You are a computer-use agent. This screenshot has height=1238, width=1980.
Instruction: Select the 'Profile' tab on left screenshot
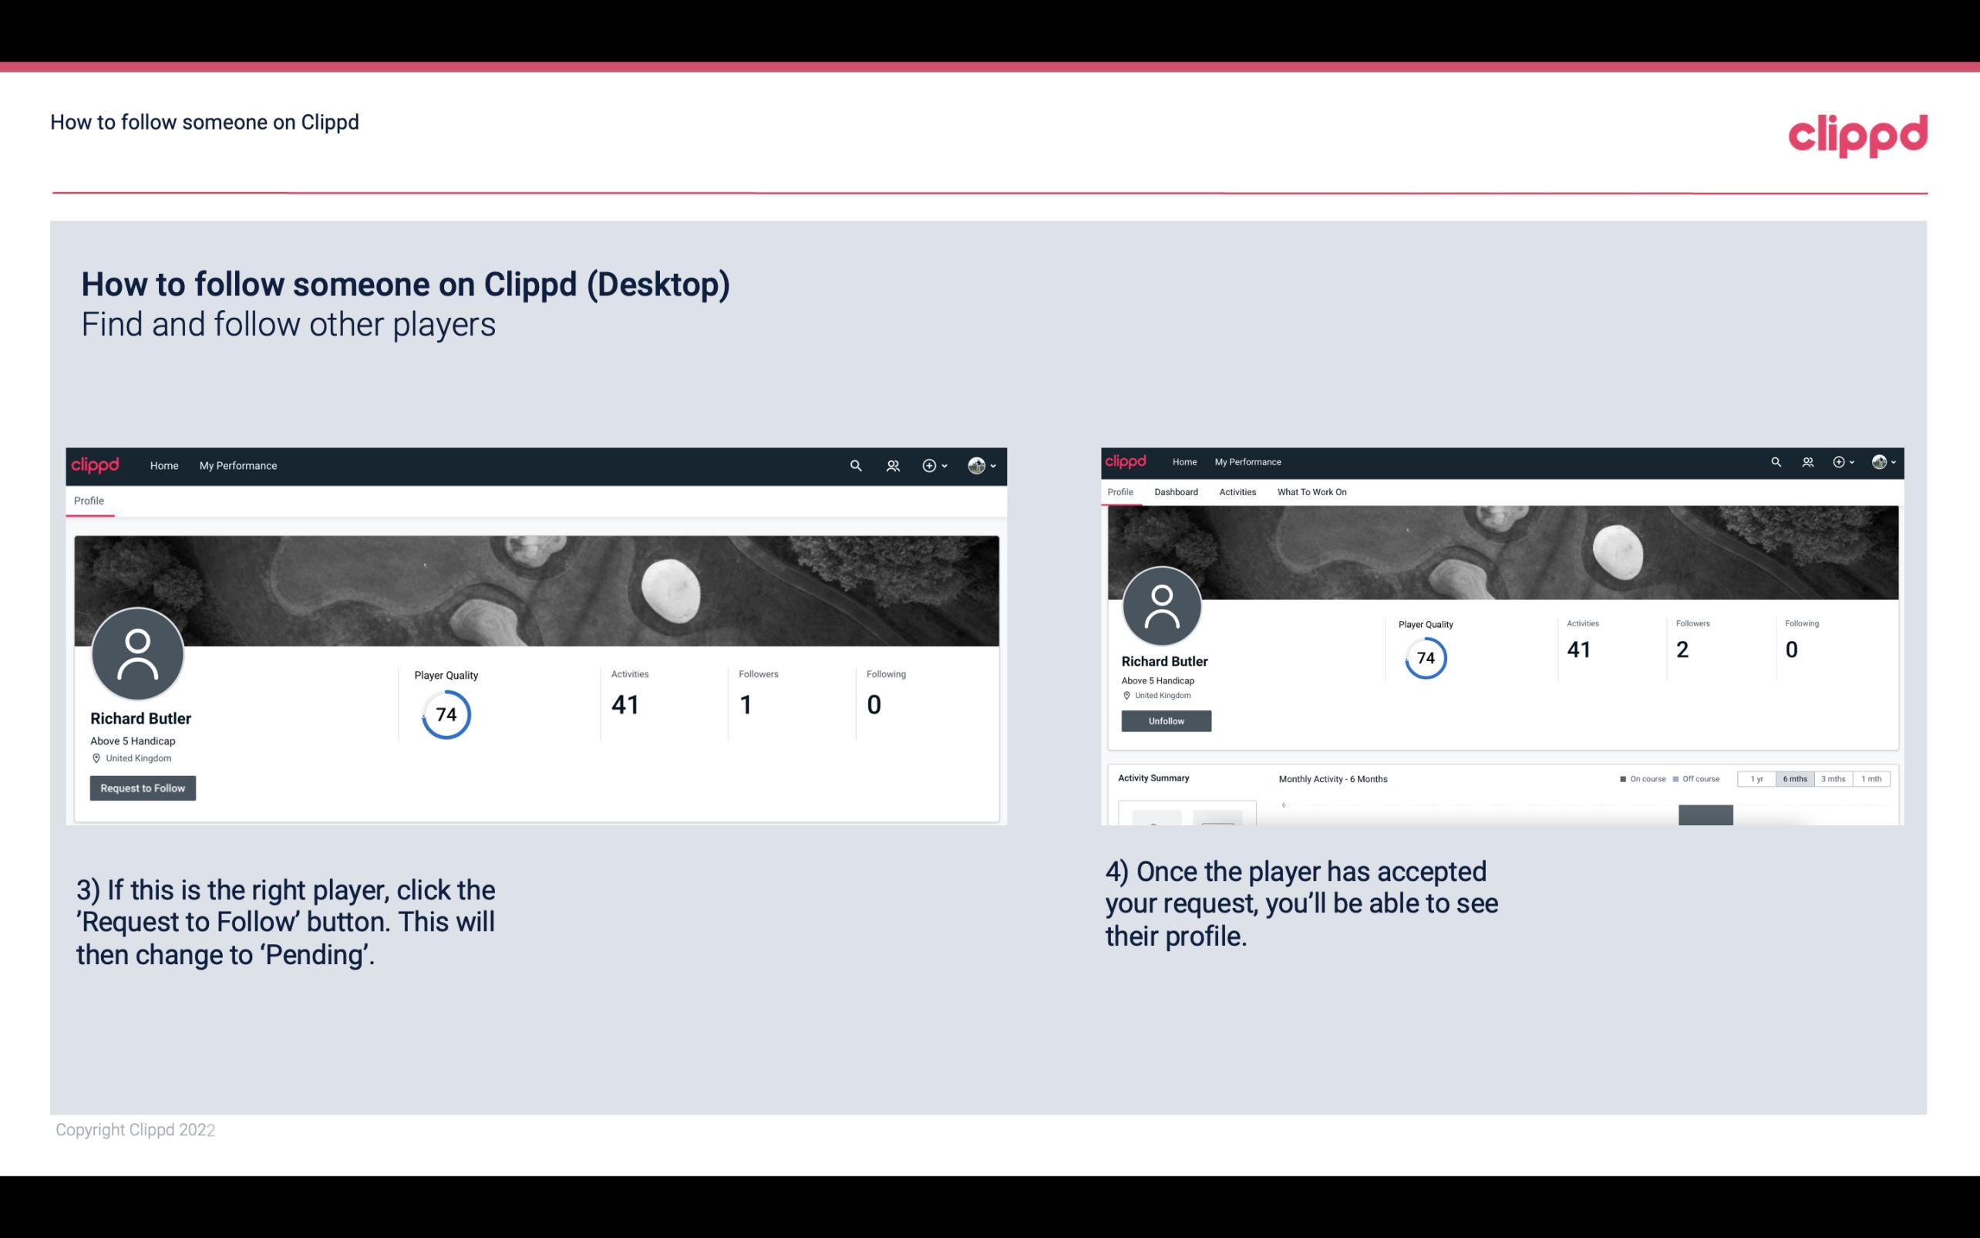[x=89, y=501]
